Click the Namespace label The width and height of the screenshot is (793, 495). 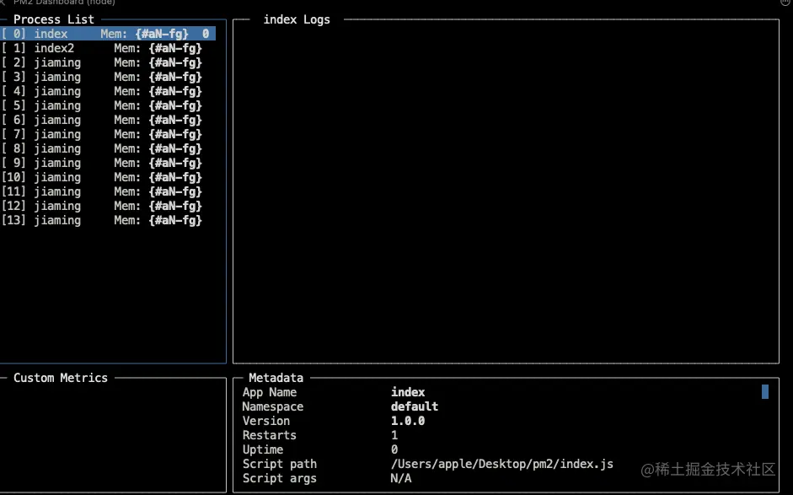pos(272,406)
